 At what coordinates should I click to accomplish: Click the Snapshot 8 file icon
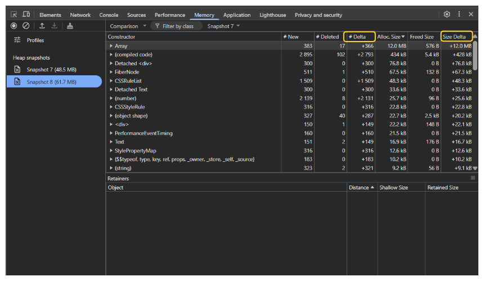tap(17, 81)
